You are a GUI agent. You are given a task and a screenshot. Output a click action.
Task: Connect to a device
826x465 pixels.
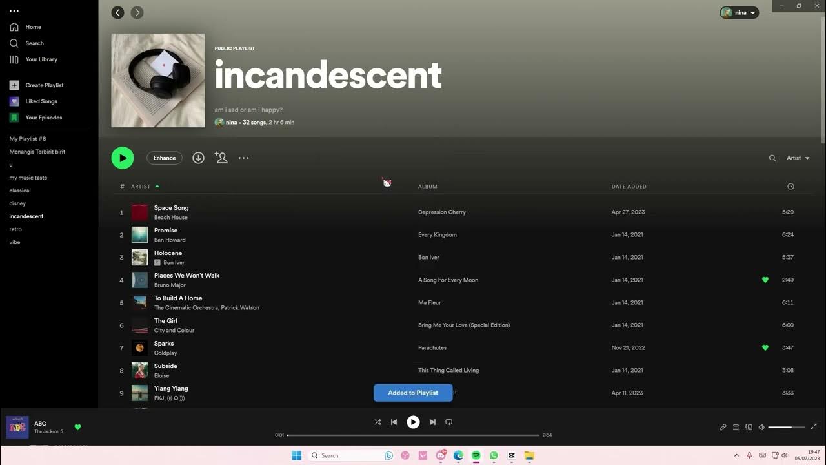[x=749, y=427]
